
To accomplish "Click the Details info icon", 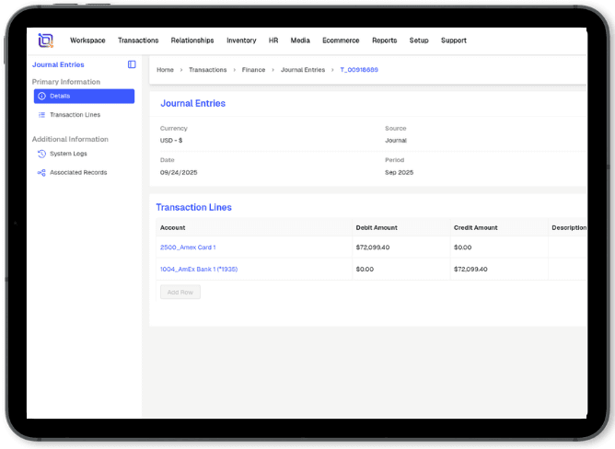I will [41, 97].
